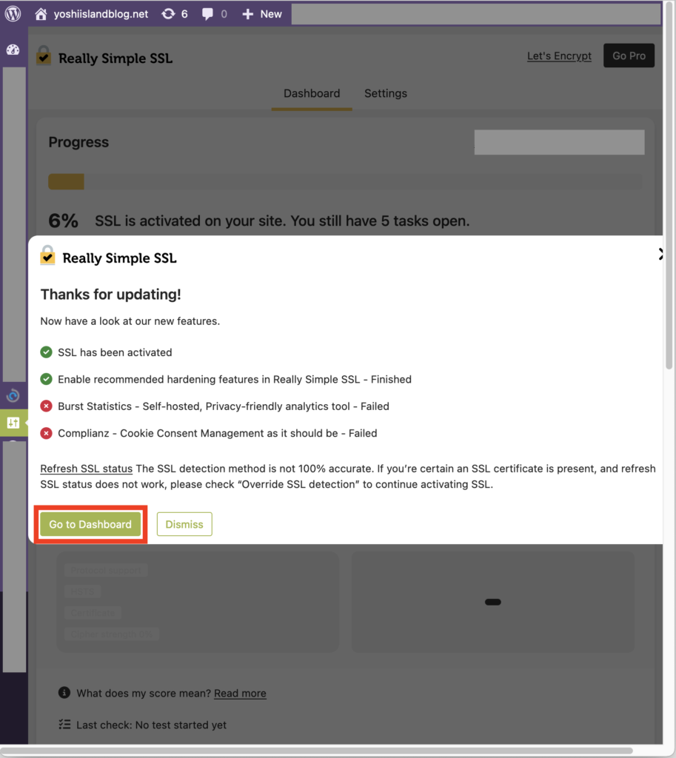Click the blue swirl plugin sidebar icon

coord(13,396)
